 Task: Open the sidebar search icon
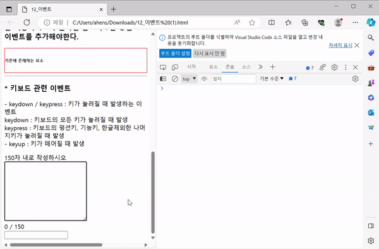pyautogui.click(x=371, y=37)
